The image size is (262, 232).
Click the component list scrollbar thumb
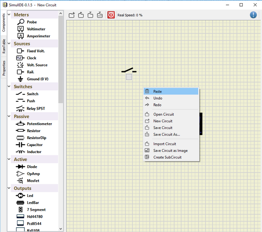[61, 59]
